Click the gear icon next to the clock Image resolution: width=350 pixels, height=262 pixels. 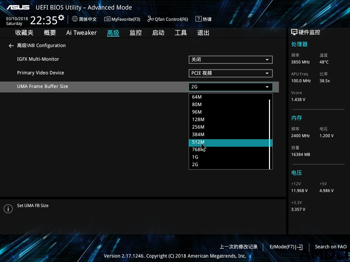(61, 17)
